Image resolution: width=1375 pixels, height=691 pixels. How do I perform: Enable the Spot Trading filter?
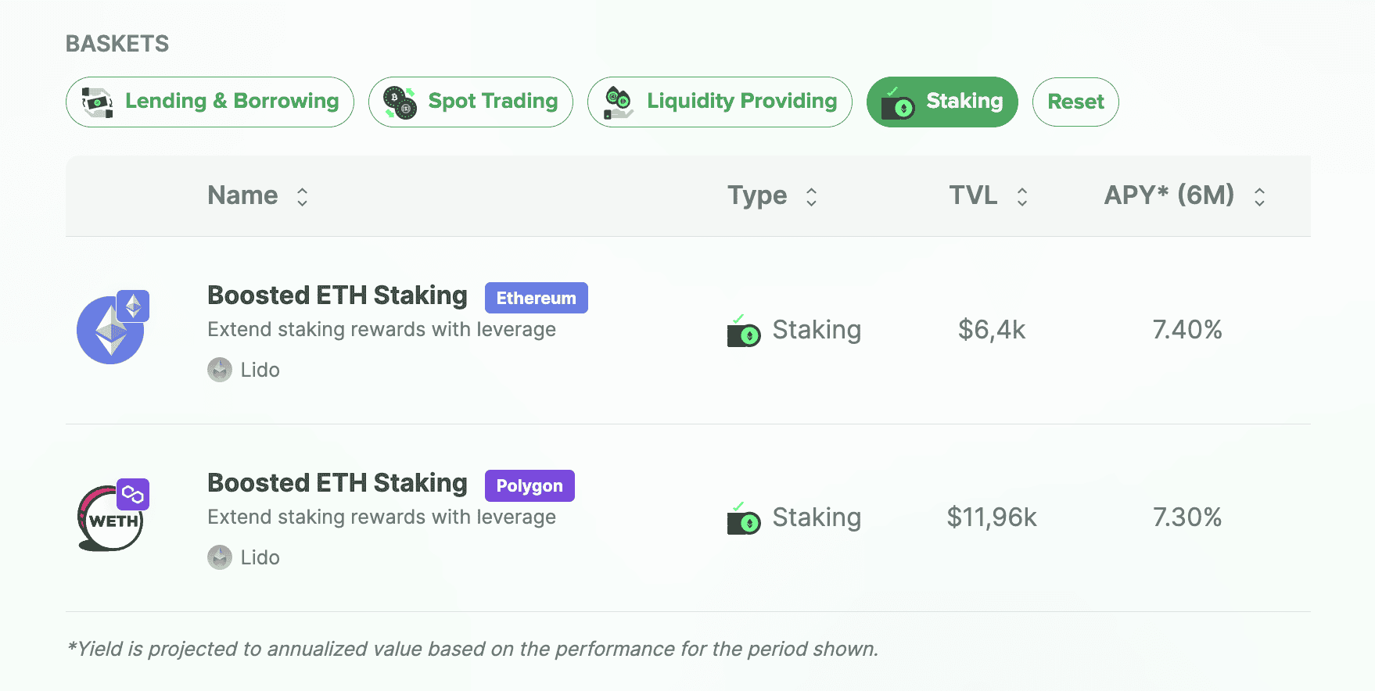pos(471,102)
